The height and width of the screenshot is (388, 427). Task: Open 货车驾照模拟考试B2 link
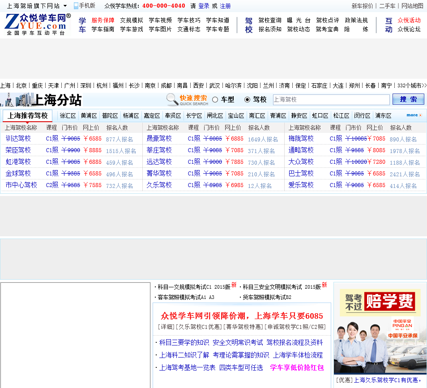point(267,297)
